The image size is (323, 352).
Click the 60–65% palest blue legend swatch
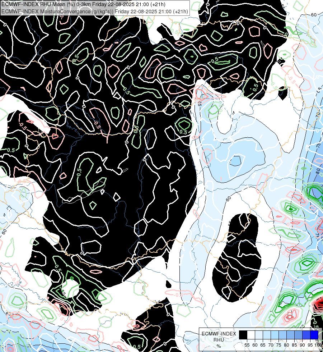[x=259, y=335]
